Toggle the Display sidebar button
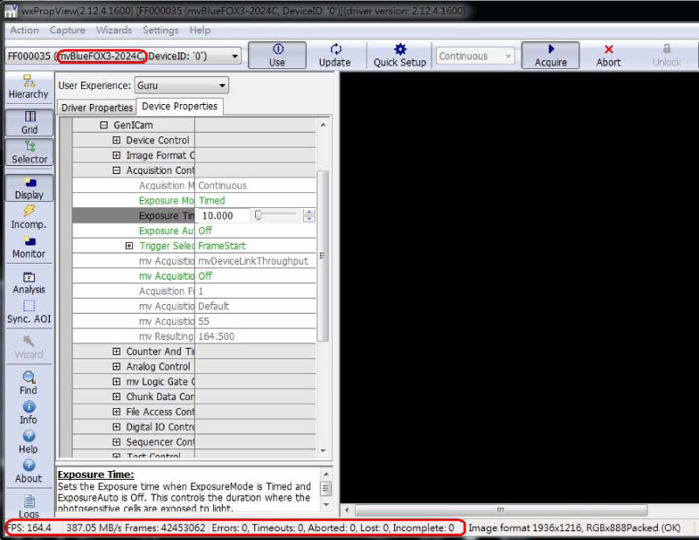The image size is (699, 540). [29, 188]
